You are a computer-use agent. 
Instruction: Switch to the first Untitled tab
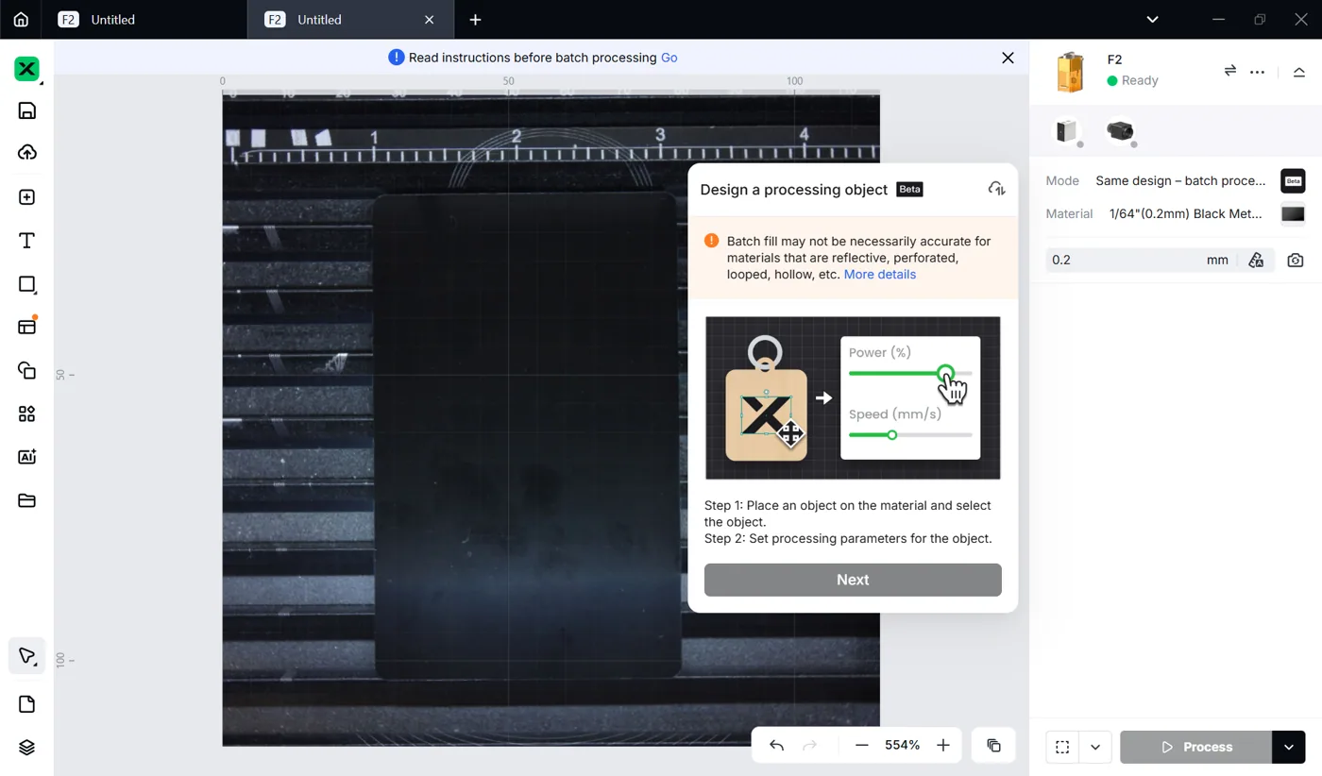click(113, 19)
